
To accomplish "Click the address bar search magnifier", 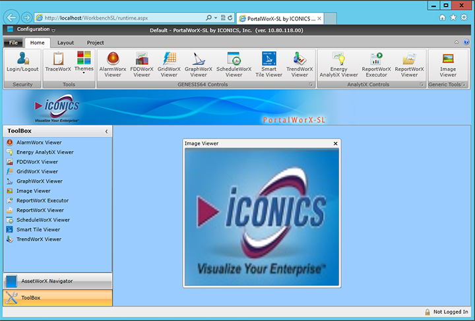I will coord(208,18).
